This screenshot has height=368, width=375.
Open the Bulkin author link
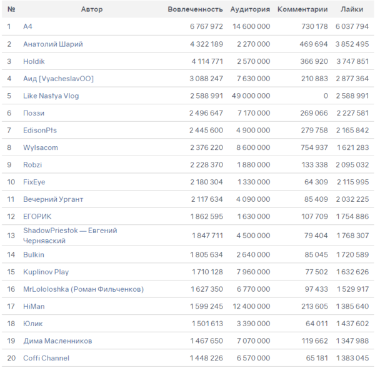34,255
